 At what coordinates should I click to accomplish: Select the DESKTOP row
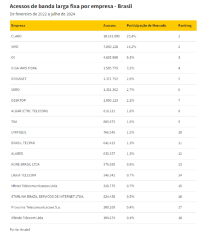103,100
